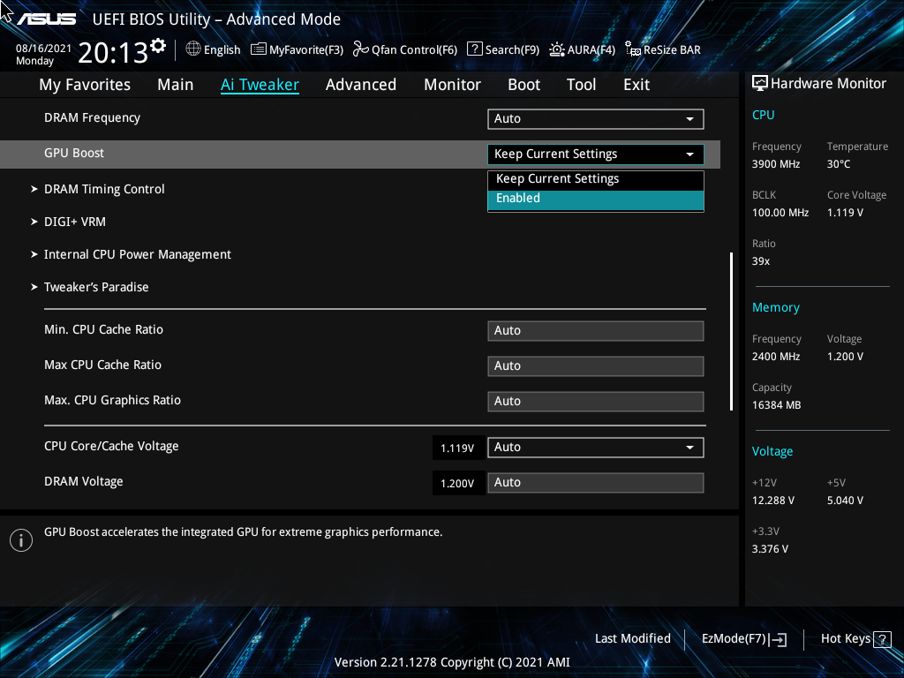This screenshot has width=904, height=678.
Task: Open AURA(F4) lighting icon
Action: pyautogui.click(x=557, y=49)
